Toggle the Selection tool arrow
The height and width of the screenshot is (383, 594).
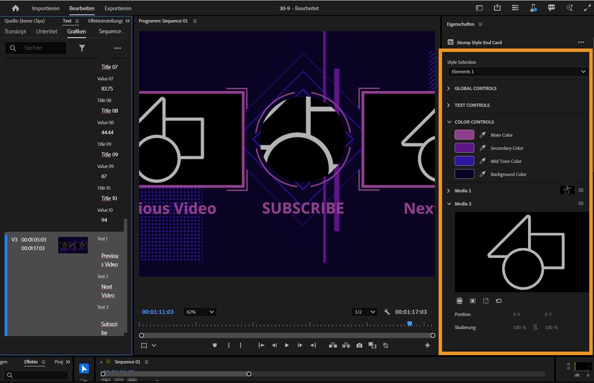pyautogui.click(x=84, y=368)
